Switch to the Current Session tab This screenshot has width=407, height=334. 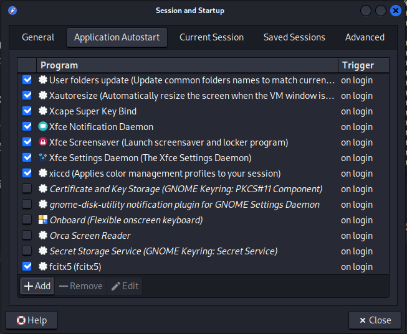(x=211, y=37)
